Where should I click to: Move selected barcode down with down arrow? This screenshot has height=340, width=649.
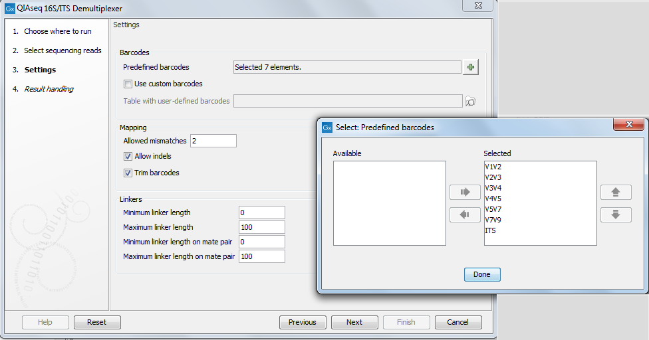(615, 214)
